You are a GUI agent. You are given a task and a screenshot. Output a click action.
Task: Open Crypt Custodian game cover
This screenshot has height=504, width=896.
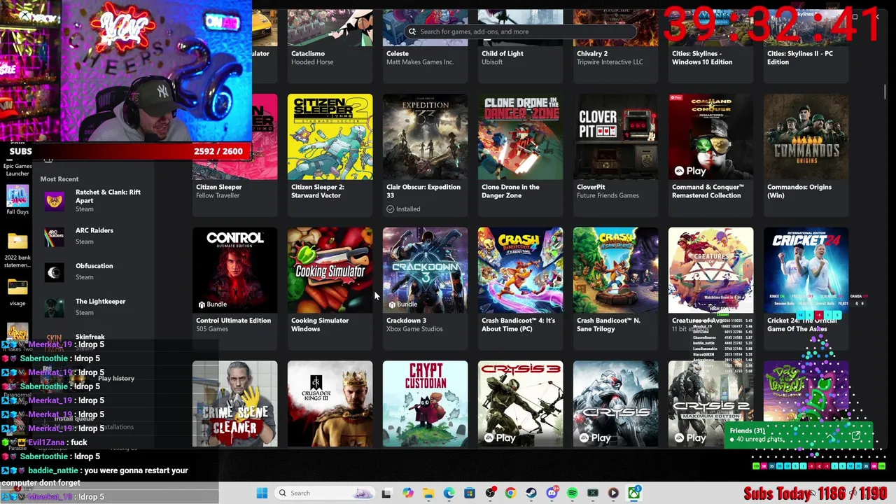(x=425, y=404)
